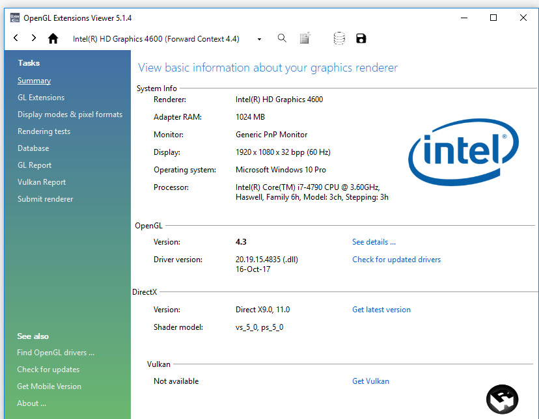
Task: Open GL Report
Action: pos(35,165)
